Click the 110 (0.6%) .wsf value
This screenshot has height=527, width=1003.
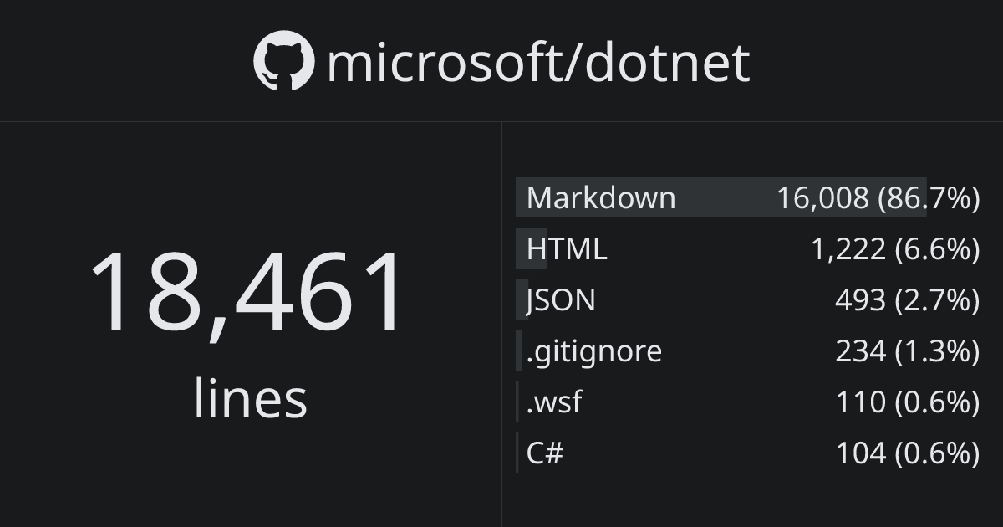tap(908, 402)
